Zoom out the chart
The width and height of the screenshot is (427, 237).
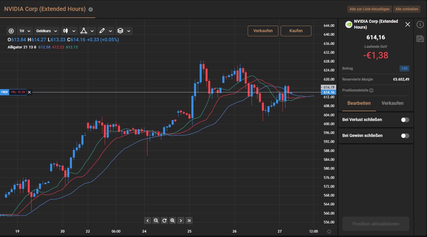click(x=156, y=220)
